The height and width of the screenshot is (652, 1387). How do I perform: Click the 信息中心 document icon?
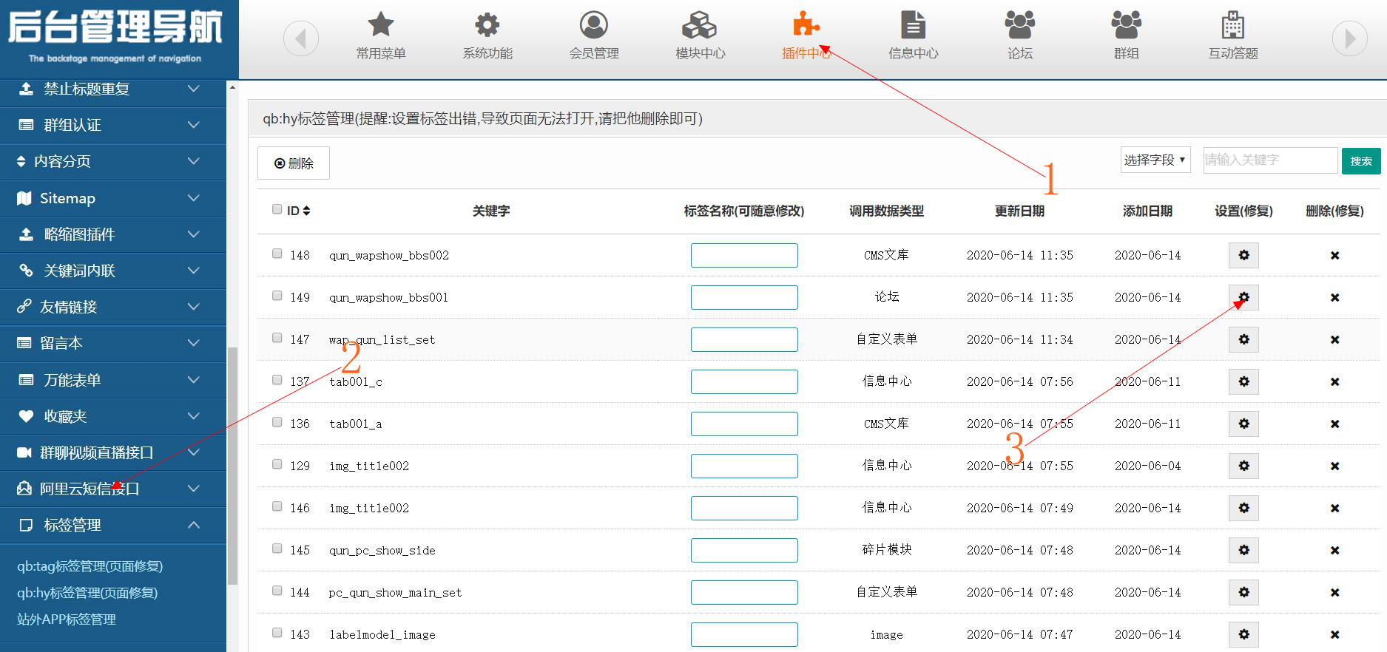913,25
